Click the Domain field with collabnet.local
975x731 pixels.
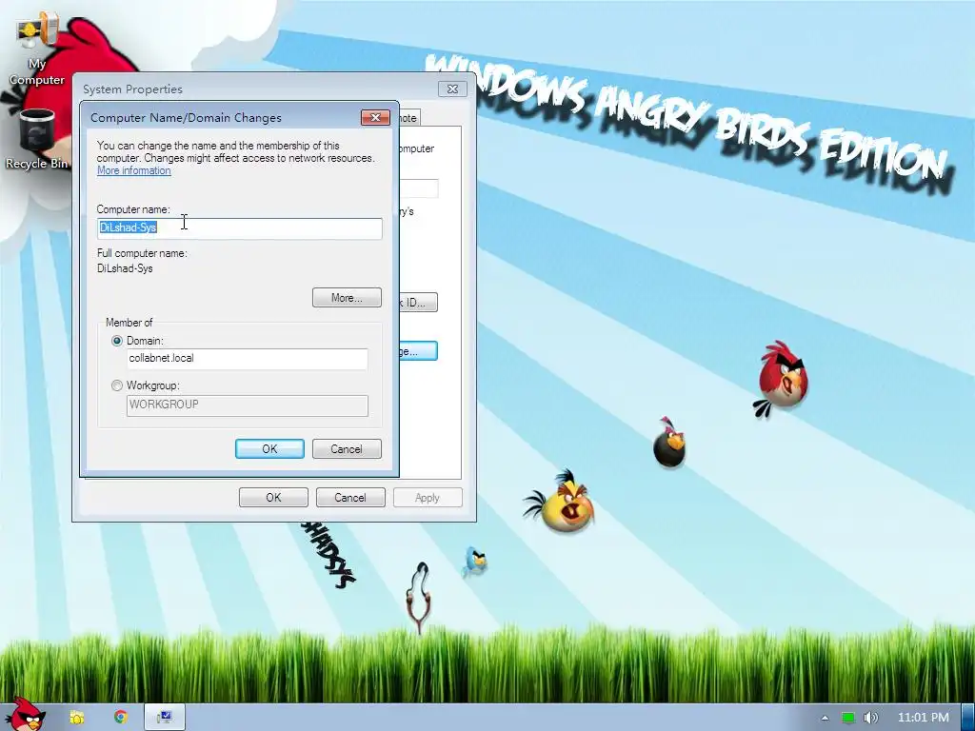point(247,359)
